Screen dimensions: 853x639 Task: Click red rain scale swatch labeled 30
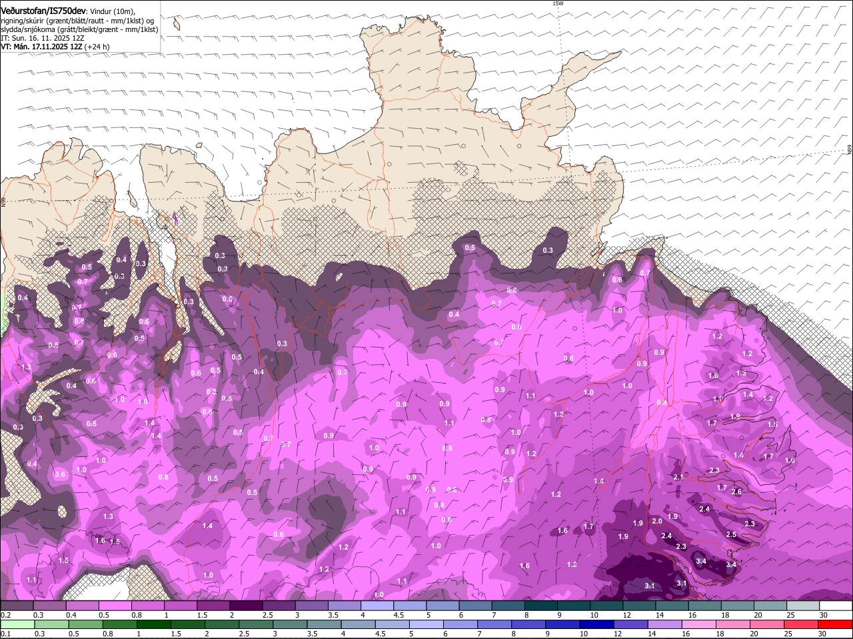pos(835,624)
